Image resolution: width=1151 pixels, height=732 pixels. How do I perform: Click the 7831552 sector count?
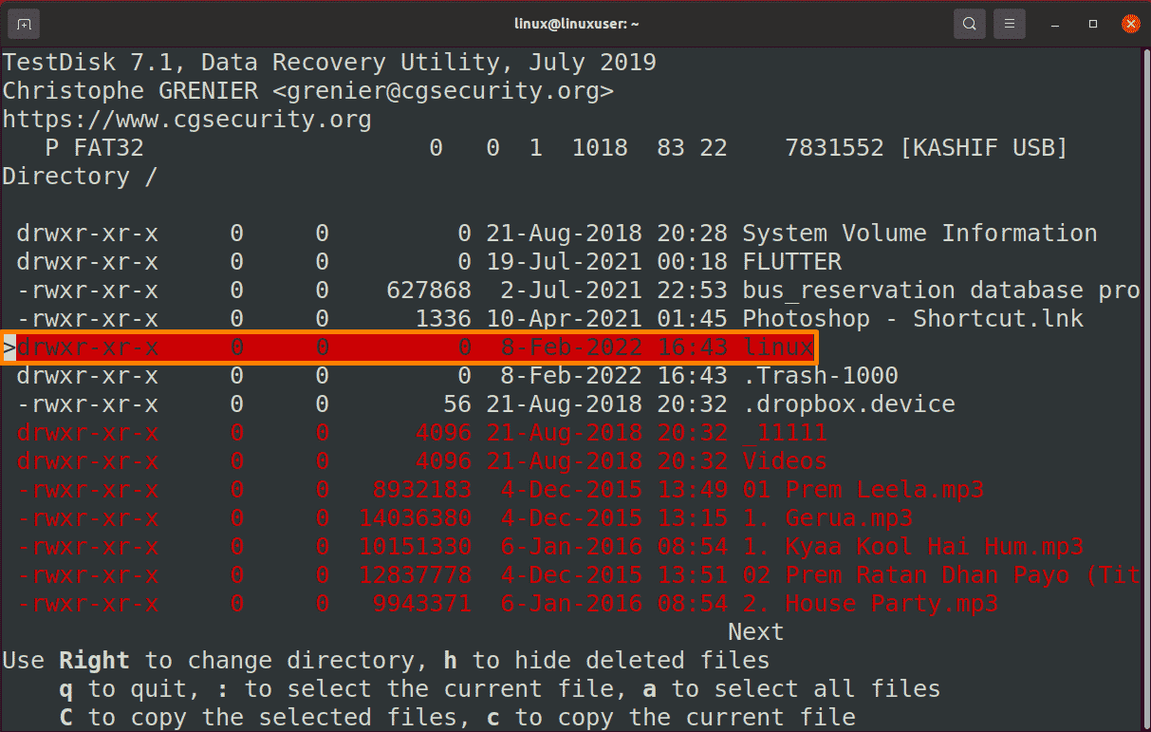tap(835, 148)
